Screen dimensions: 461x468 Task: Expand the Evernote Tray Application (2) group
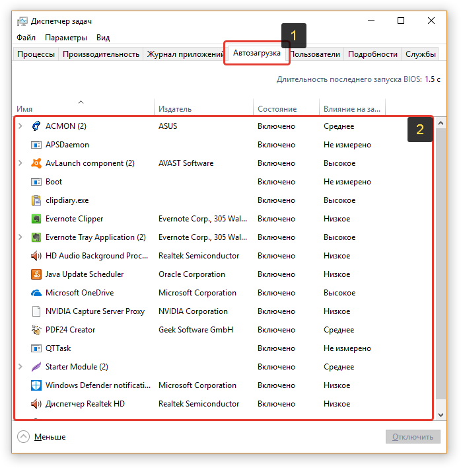tap(20, 237)
